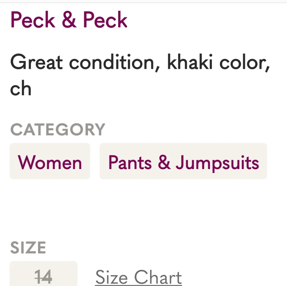This screenshot has width=287, height=286.
Task: Click the CATEGORY section heading
Action: point(58,129)
